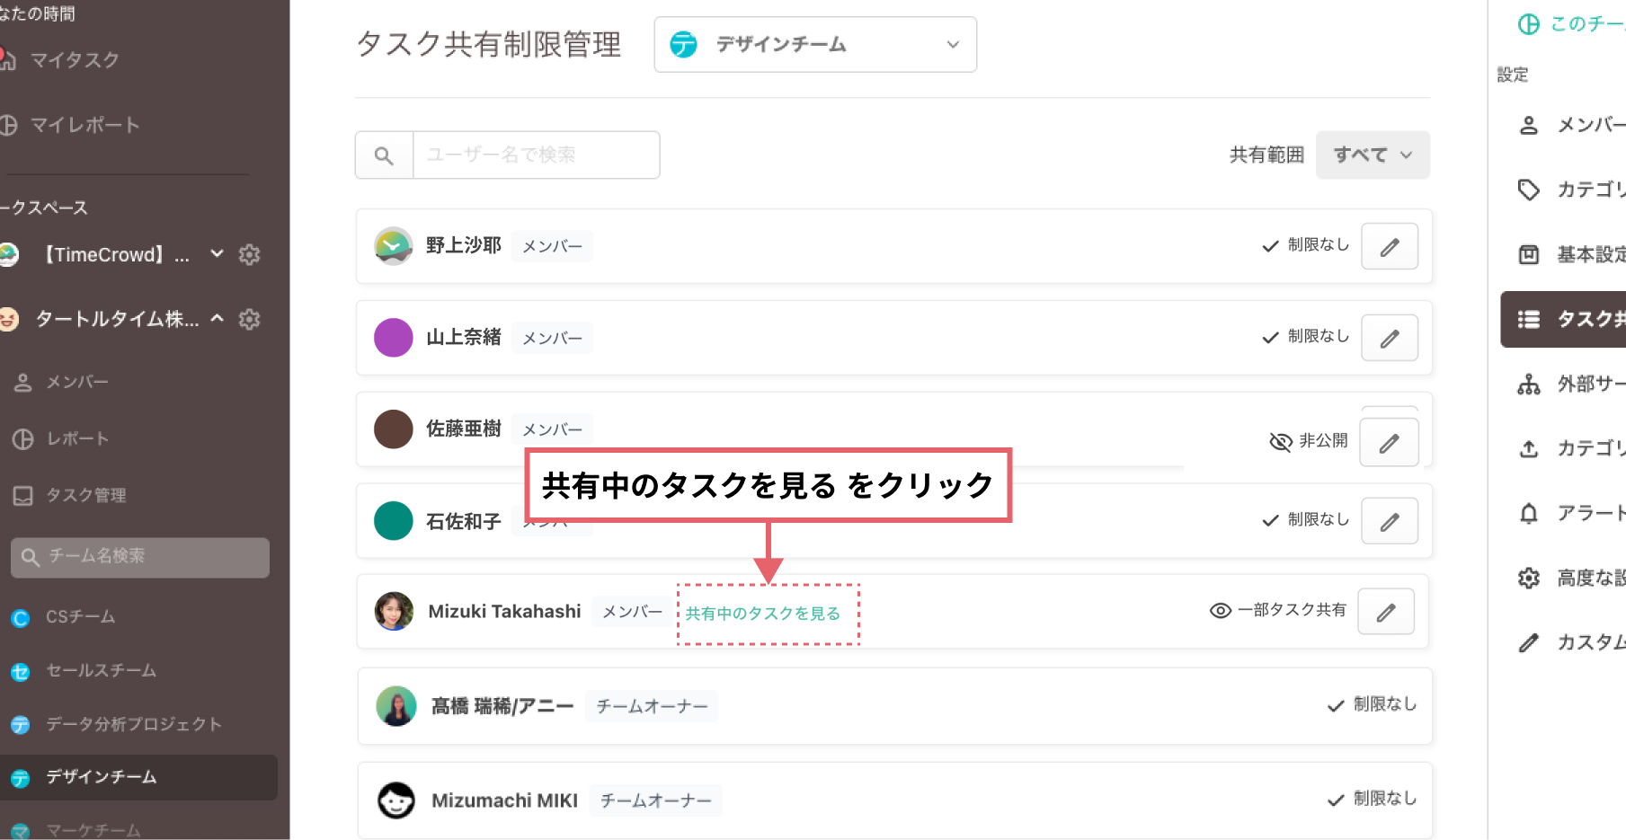Select タスク管理 in the left sidebar
Viewport: 1626px width, 840px height.
tap(85, 496)
